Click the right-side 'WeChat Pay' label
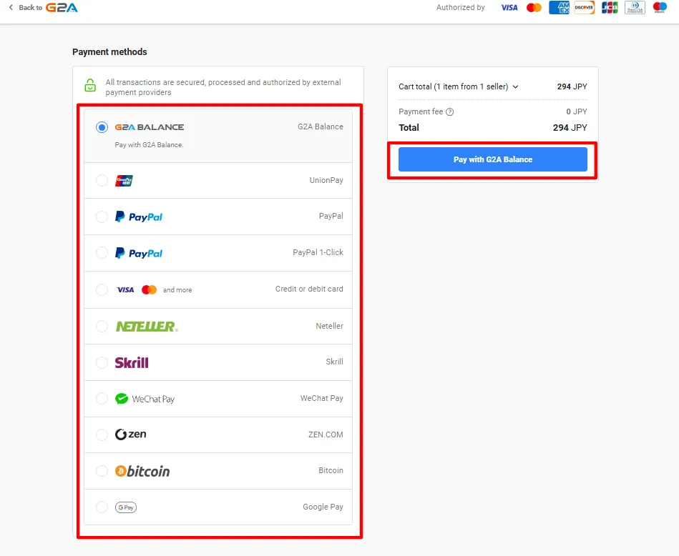 (322, 398)
